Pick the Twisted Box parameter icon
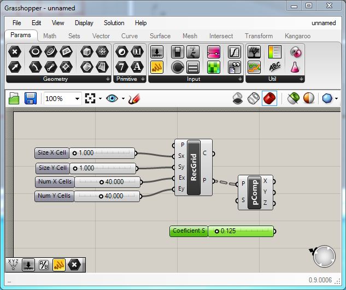The height and width of the screenshot is (290, 346). point(102,67)
